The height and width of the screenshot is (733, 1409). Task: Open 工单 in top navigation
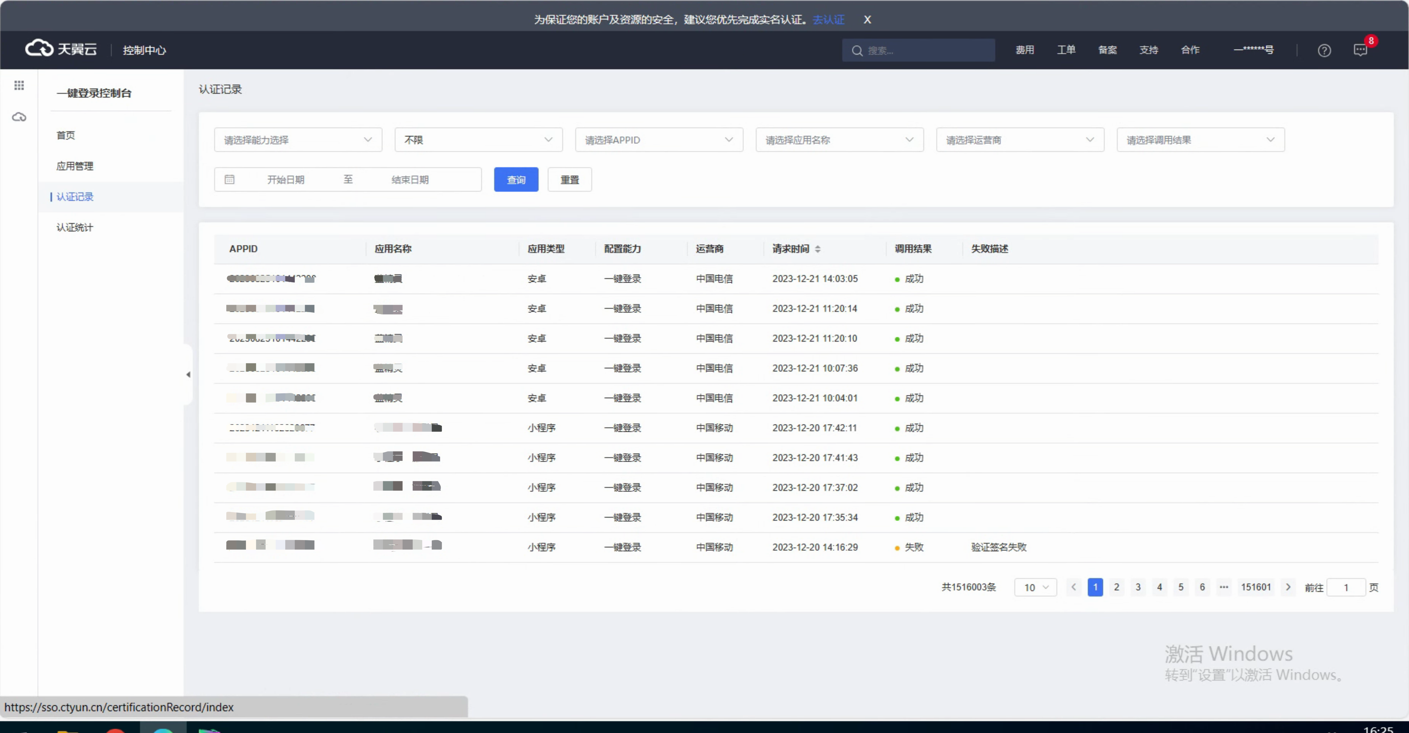(1066, 50)
